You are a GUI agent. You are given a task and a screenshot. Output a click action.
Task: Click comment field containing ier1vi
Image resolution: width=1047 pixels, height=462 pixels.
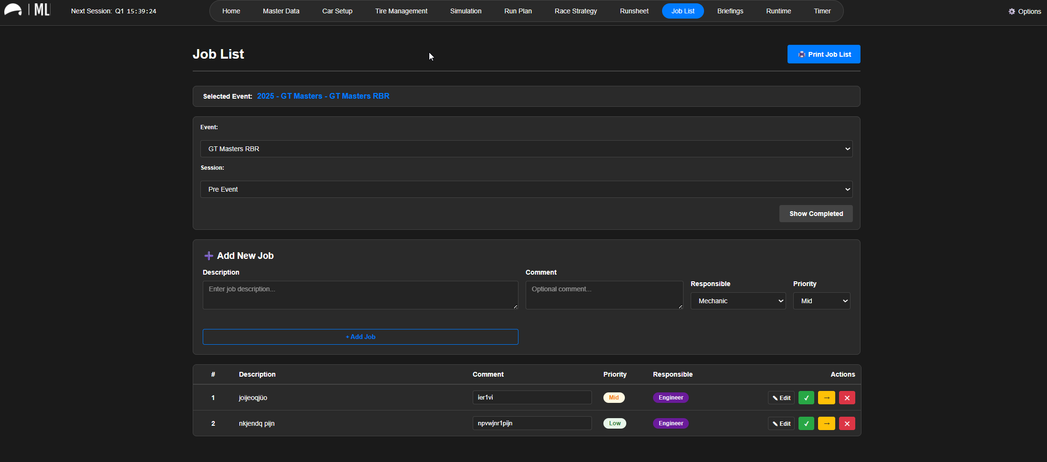(532, 398)
